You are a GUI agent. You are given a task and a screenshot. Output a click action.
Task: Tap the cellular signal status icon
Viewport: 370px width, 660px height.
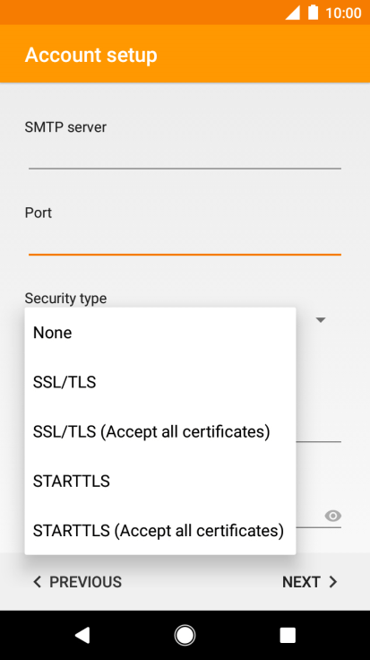(293, 13)
